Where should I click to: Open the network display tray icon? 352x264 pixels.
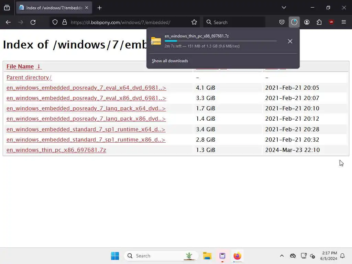click(x=304, y=256)
